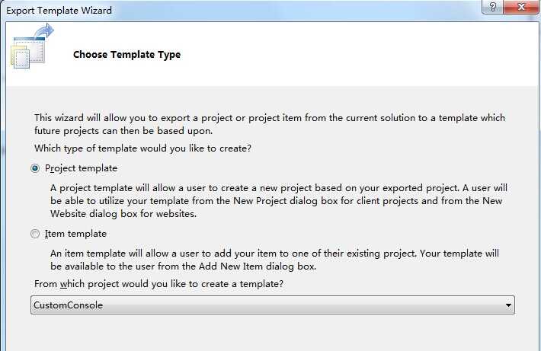This screenshot has width=541, height=351.
Task: Click the Export Template wizard icon
Action: point(32,46)
